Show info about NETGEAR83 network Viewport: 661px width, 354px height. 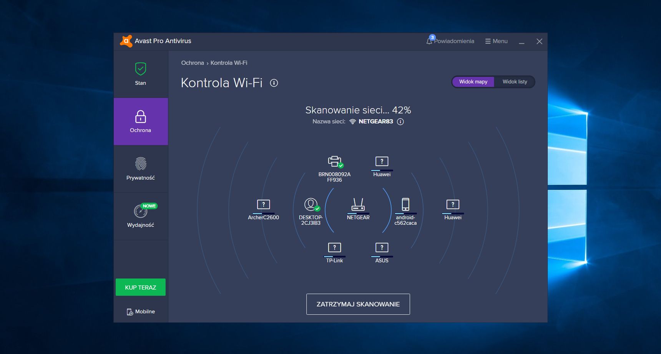pos(400,122)
